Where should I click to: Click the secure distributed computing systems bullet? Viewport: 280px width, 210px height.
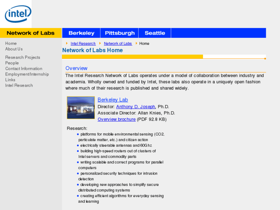point(118,187)
